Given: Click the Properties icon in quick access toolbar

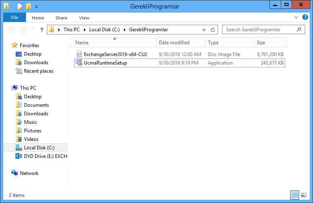Looking at the screenshot, I should pos(20,6).
